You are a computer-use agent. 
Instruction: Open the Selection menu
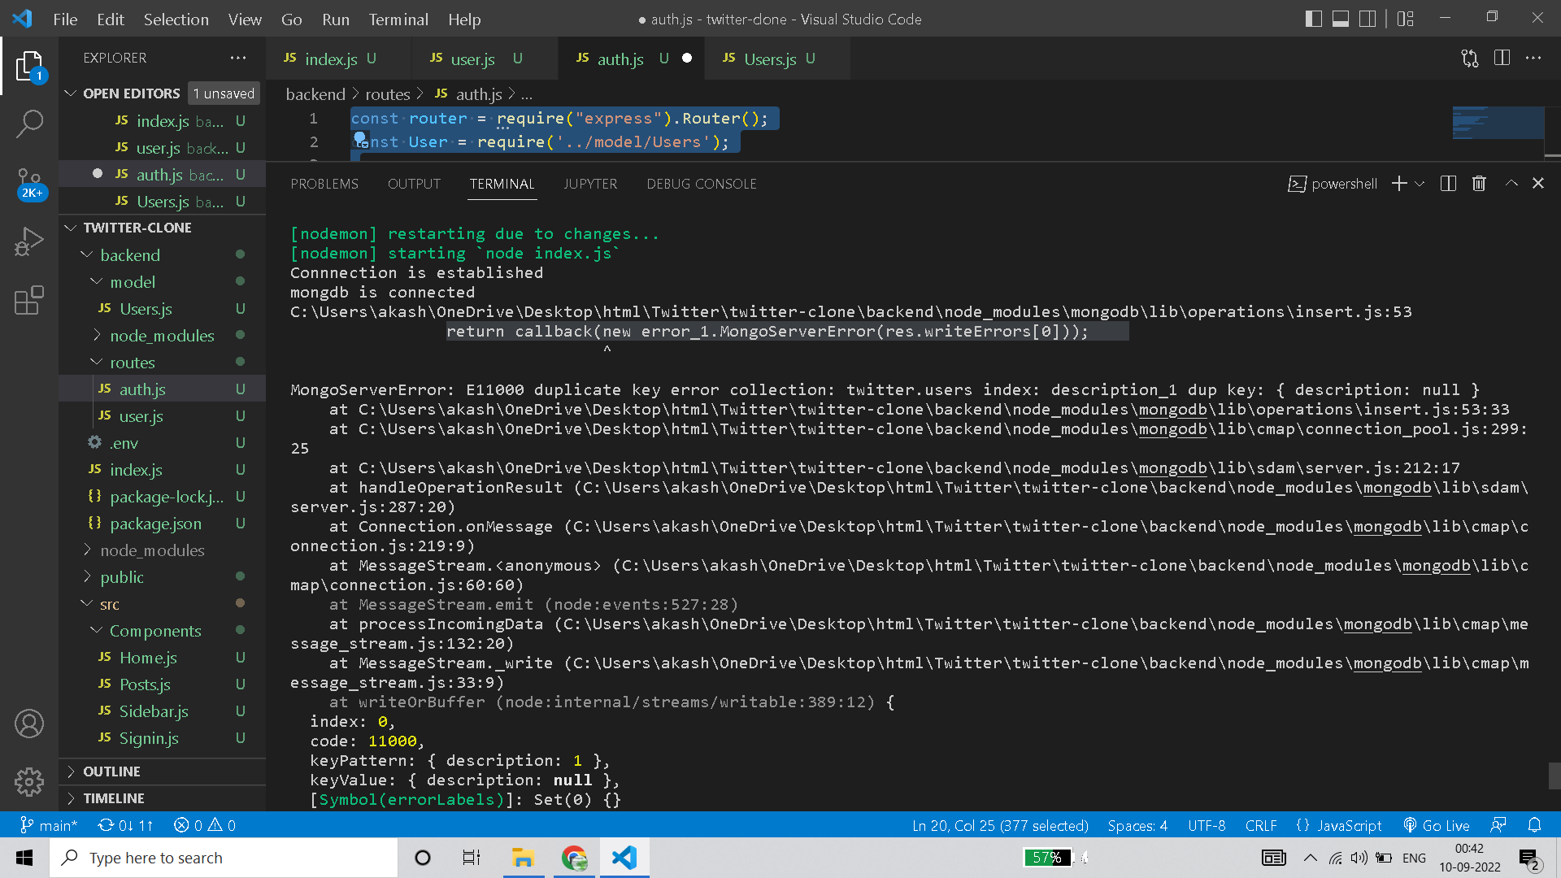click(176, 19)
